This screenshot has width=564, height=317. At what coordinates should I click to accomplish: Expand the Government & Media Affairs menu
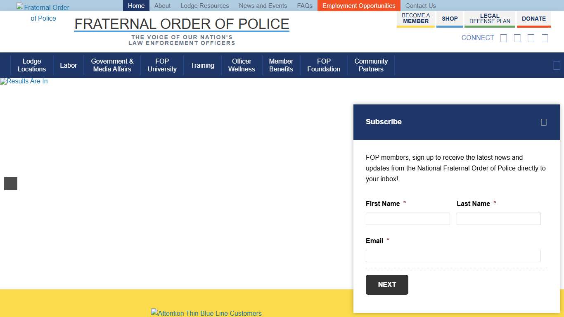(x=112, y=65)
